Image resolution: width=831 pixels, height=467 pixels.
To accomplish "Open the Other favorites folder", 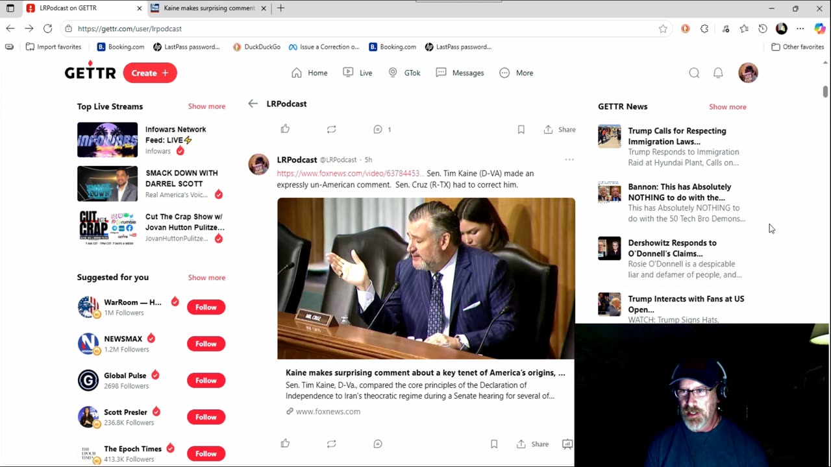I will pos(797,47).
